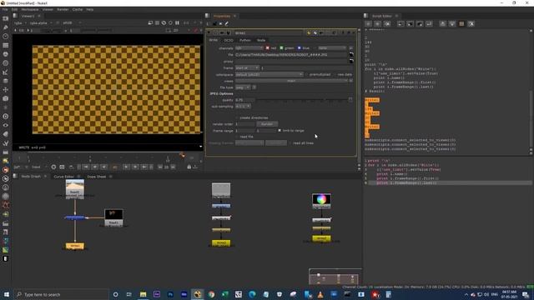
Task: Click the proxy browse folder icon
Action: click(351, 61)
